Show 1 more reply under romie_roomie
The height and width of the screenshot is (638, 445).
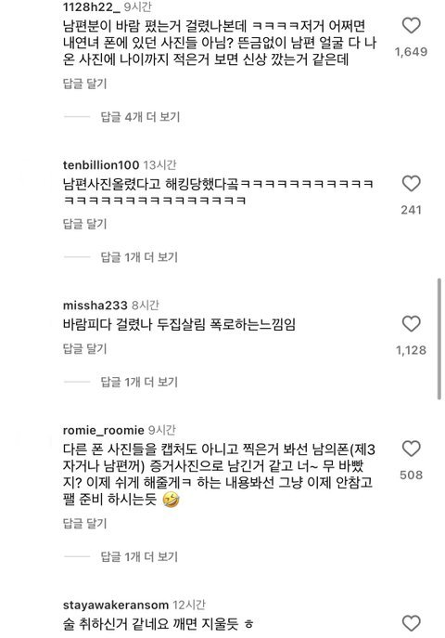tap(139, 556)
